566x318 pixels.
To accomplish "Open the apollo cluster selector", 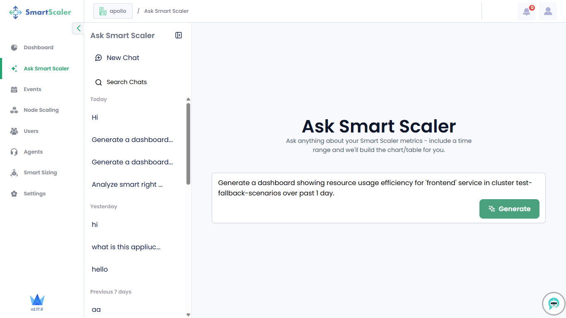I will pyautogui.click(x=113, y=11).
